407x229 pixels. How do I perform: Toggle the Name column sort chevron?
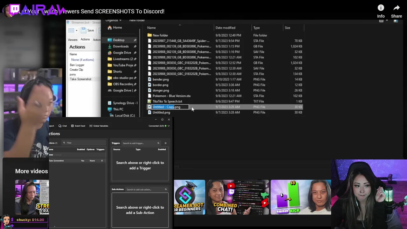[x=180, y=25]
